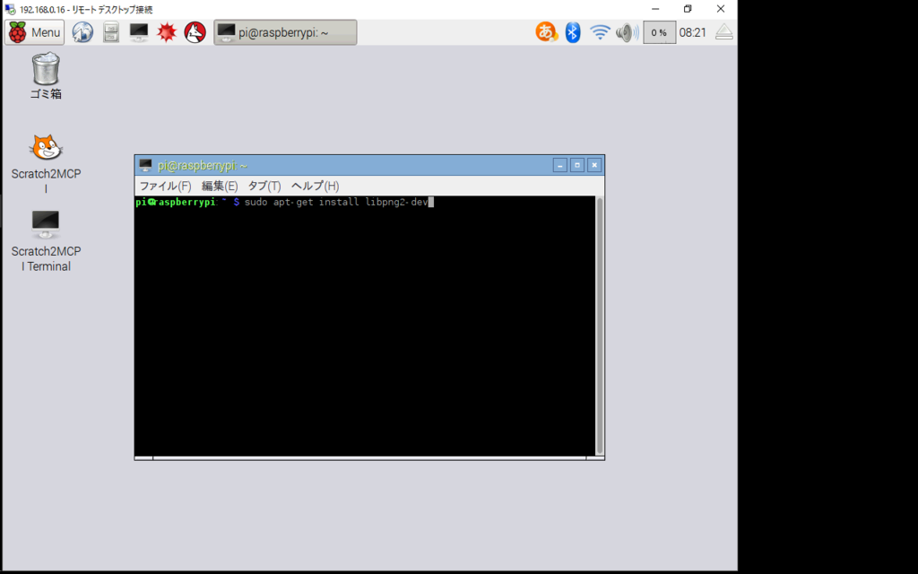Screen dimensions: 918x574
Task: Close the pi@raspberrypi terminal window
Action: (594, 166)
